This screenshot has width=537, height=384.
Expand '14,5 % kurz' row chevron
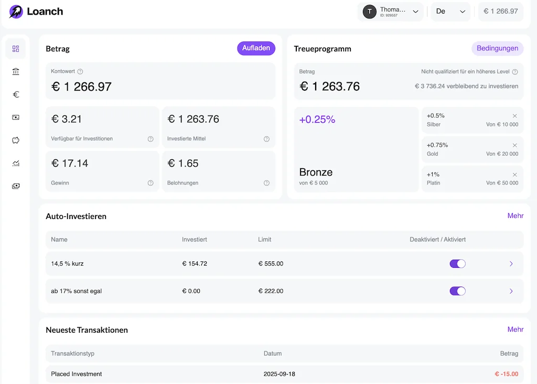click(x=511, y=264)
